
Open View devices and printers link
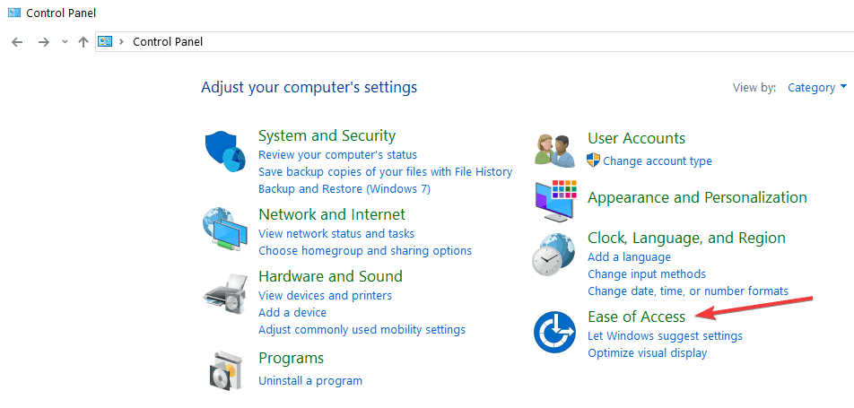click(325, 296)
